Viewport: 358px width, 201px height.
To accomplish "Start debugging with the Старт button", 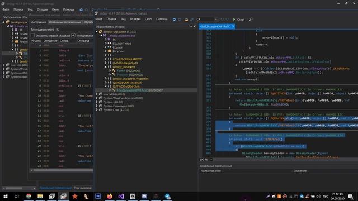I will pos(239,20).
